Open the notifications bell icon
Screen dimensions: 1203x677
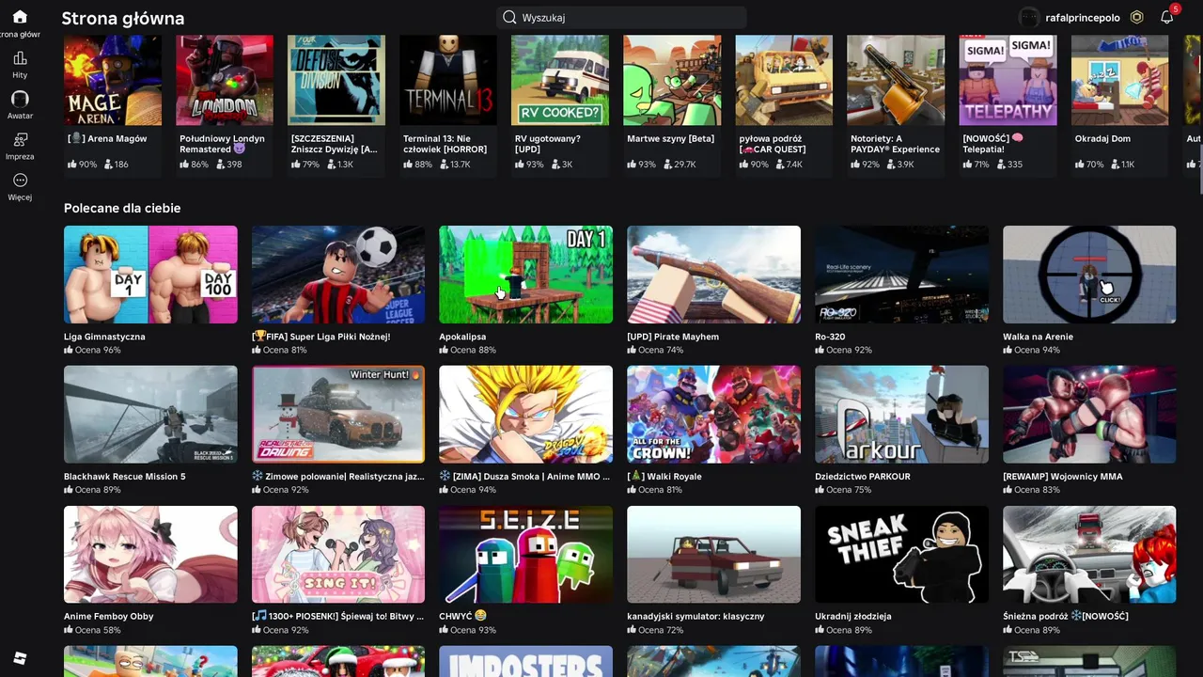click(x=1167, y=17)
